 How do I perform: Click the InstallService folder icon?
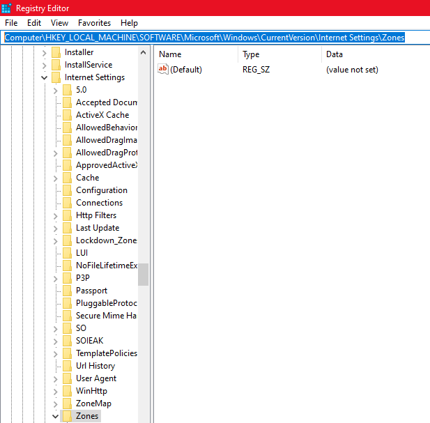(56, 65)
